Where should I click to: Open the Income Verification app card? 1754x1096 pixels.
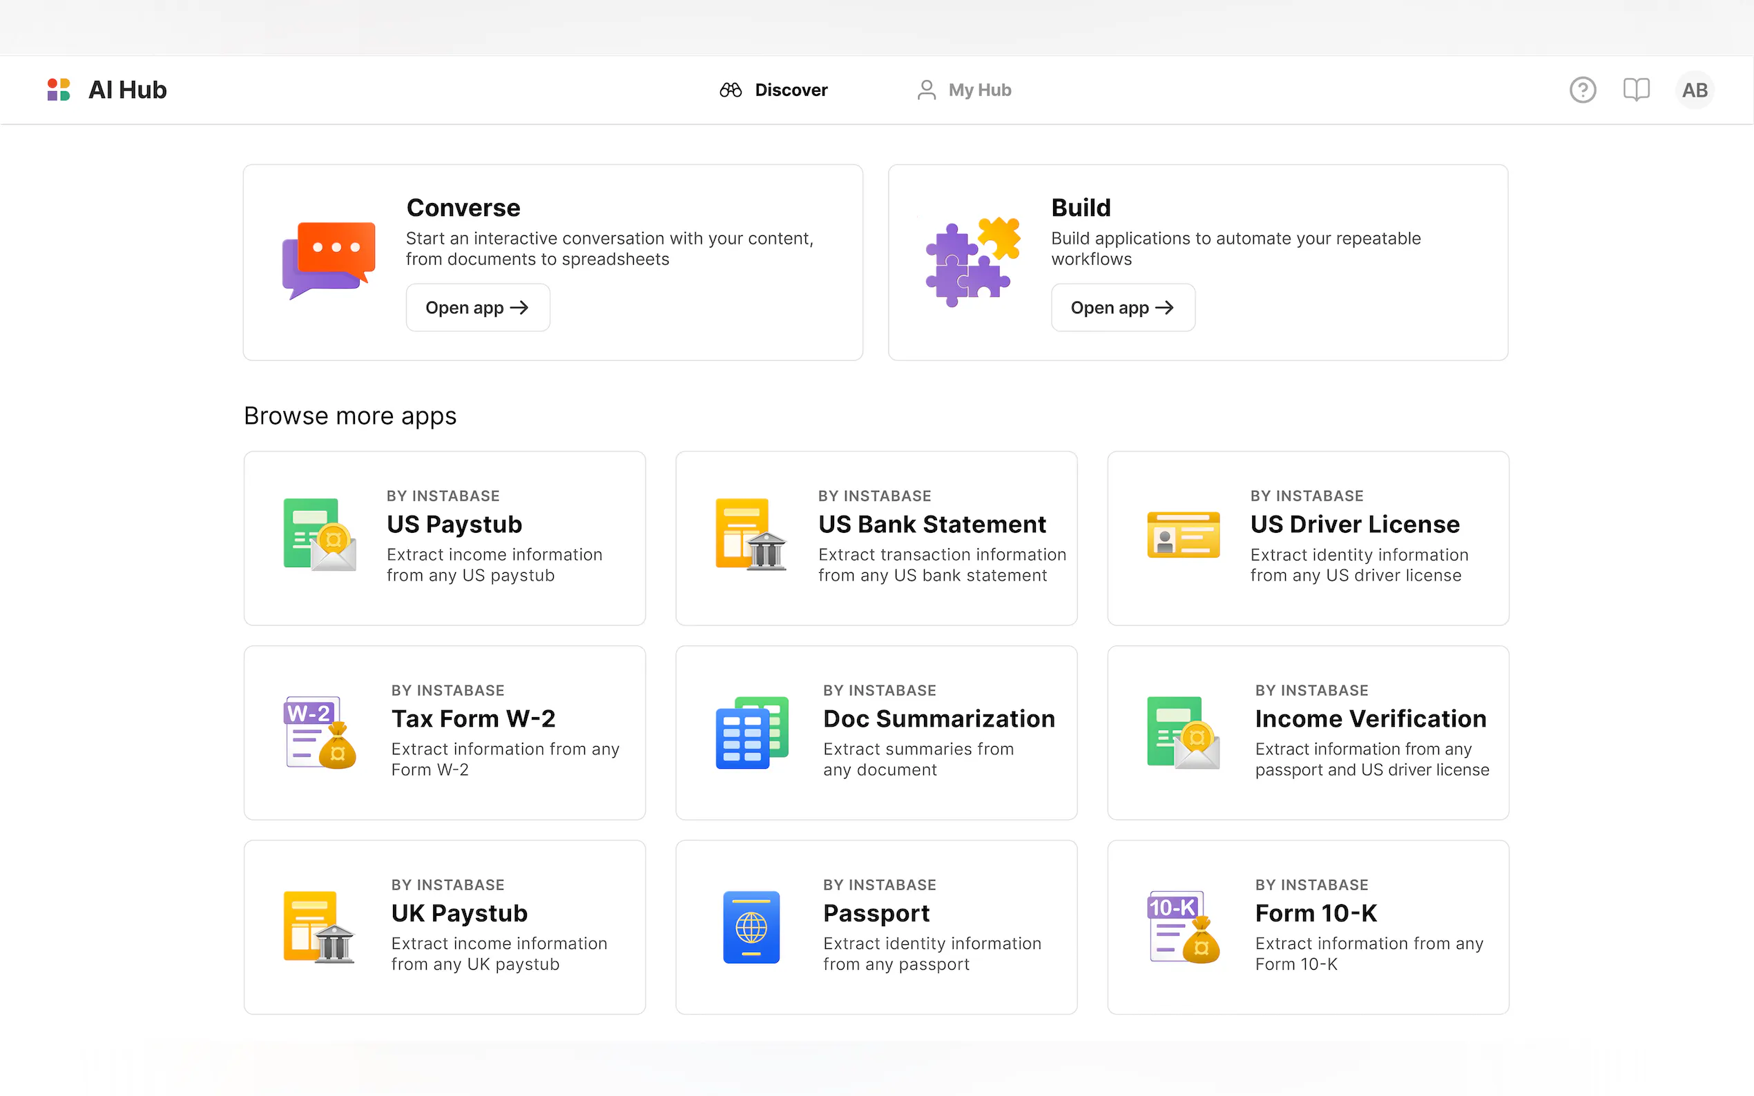[1307, 732]
